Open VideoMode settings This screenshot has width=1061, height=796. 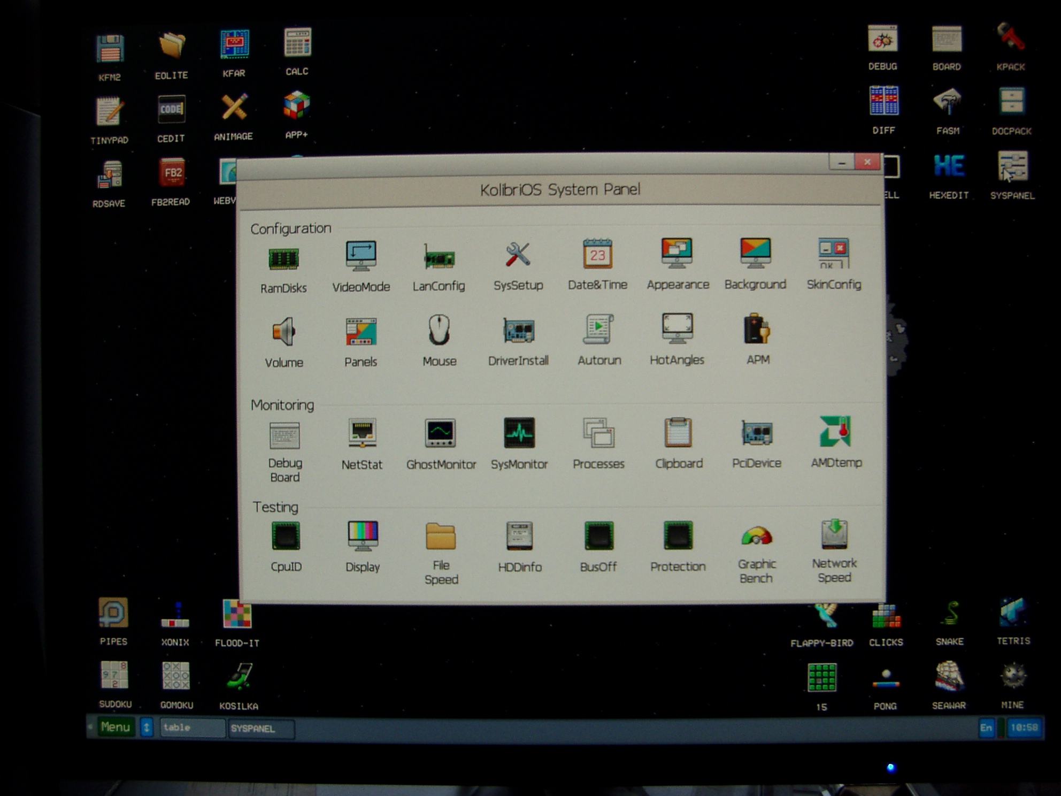tap(361, 256)
